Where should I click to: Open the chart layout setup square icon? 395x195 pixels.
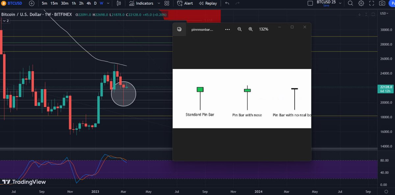[x=310, y=3]
